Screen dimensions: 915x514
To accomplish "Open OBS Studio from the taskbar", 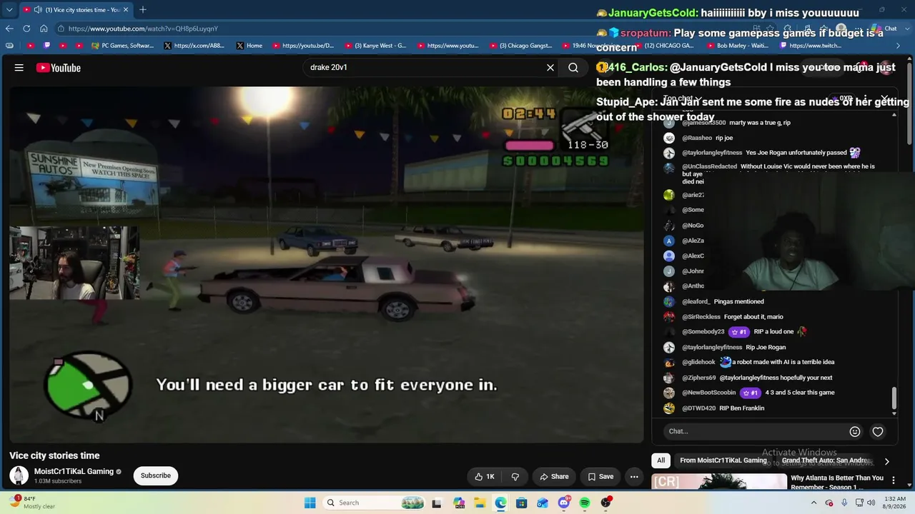I will [x=606, y=503].
